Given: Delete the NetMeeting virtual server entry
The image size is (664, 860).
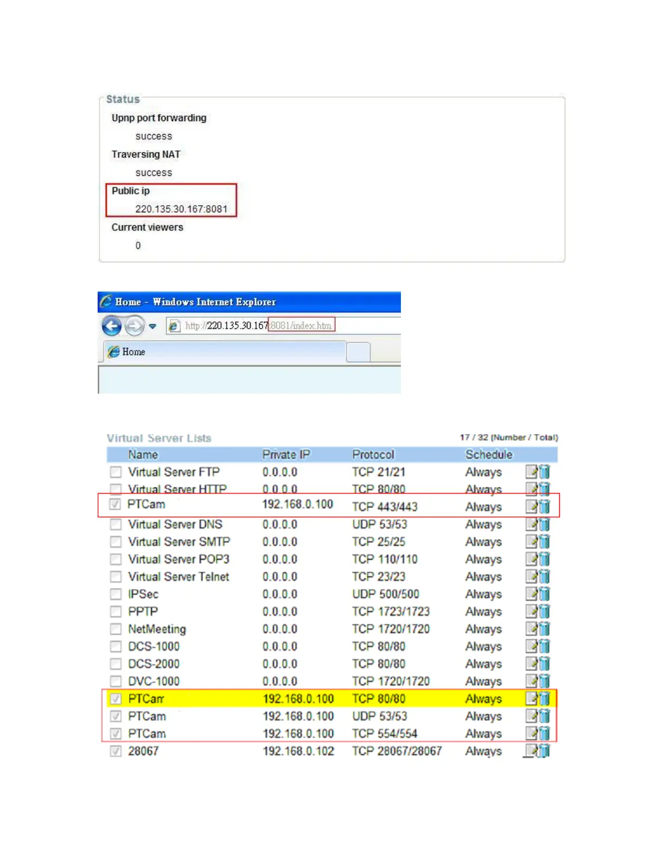Looking at the screenshot, I should 544,629.
